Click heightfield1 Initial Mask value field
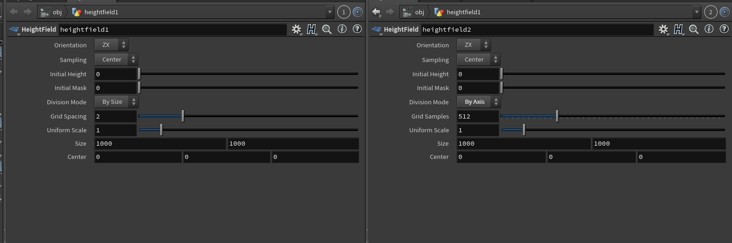The image size is (732, 243). [116, 88]
